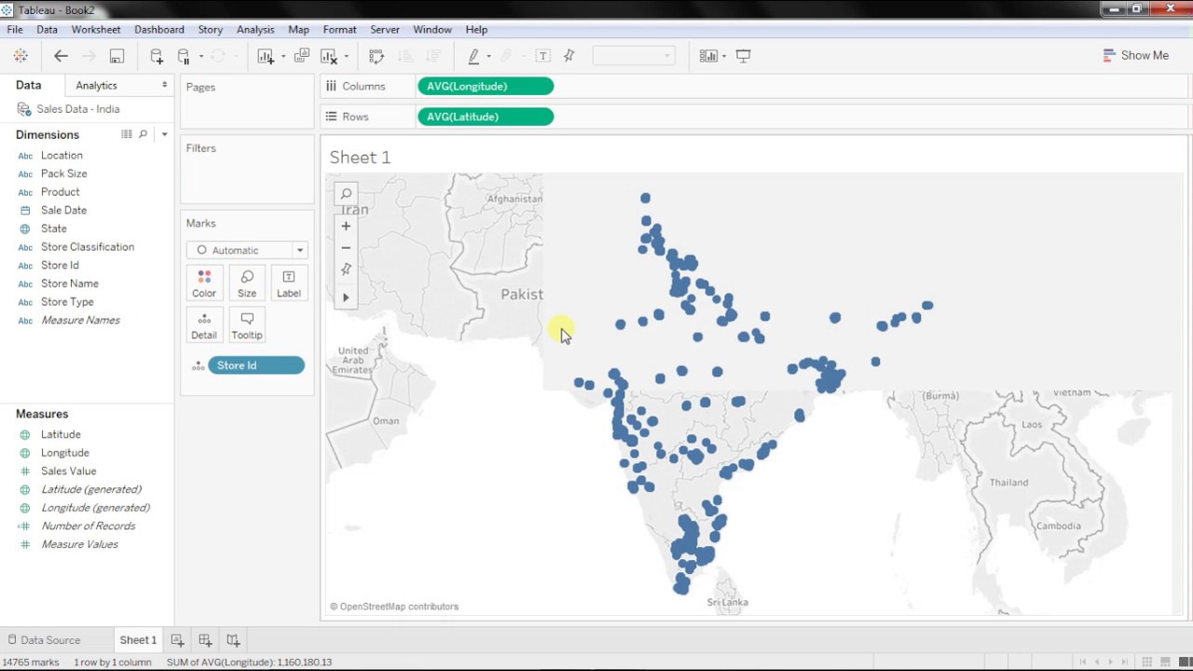Show mark labels with the T icon

[542, 56]
